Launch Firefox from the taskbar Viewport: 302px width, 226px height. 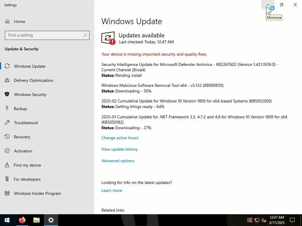point(22,220)
